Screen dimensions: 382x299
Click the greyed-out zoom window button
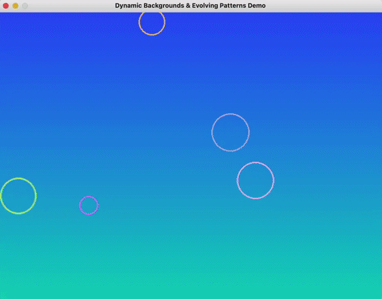coord(24,5)
